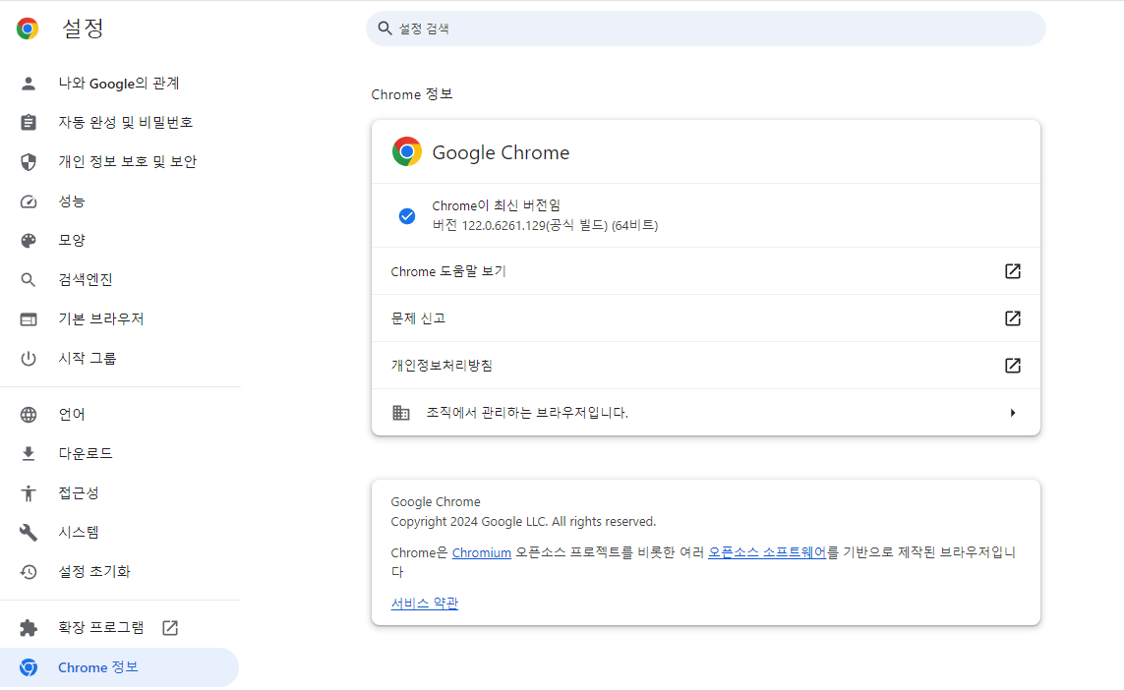
Task: Select the 개인 정보 보호 및 보안 shield icon
Action: pyautogui.click(x=30, y=161)
